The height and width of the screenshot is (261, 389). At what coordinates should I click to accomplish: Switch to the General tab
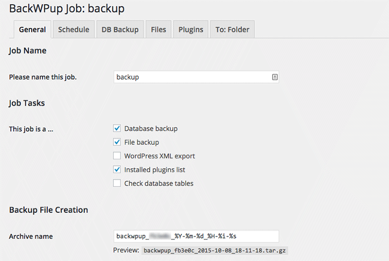tap(32, 30)
